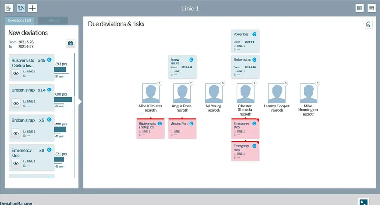Click the From date '2021-5-26'
The image size is (380, 205).
pos(26,42)
